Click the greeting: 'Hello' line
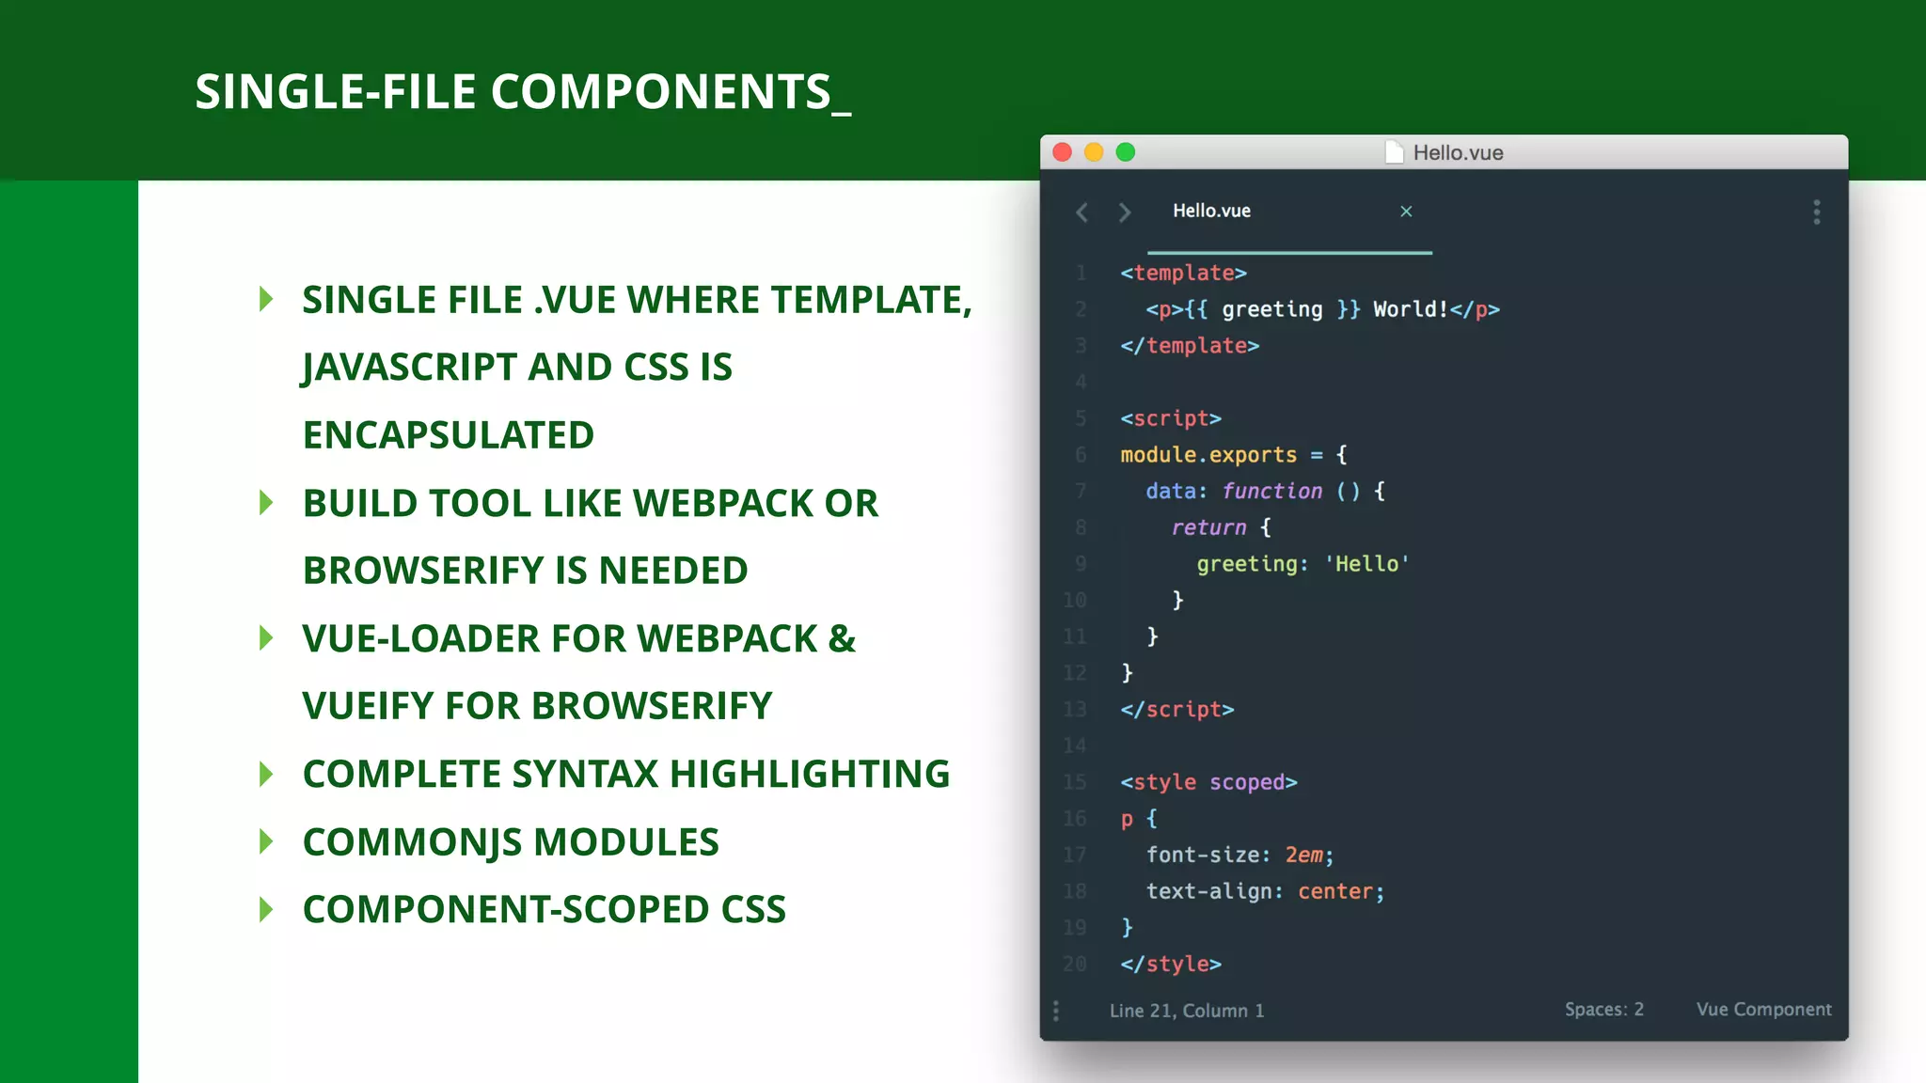 click(1303, 564)
